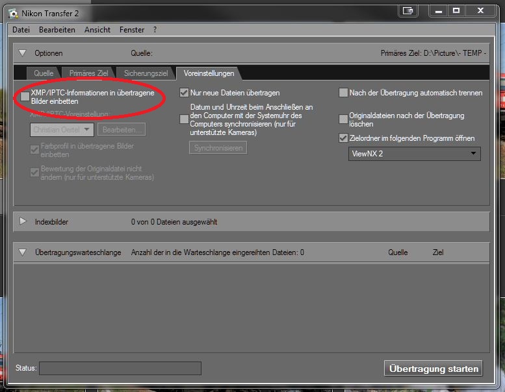Collapse the Übertragungswarteschlange section triangle
Screen dimensions: 505x392
coord(23,252)
